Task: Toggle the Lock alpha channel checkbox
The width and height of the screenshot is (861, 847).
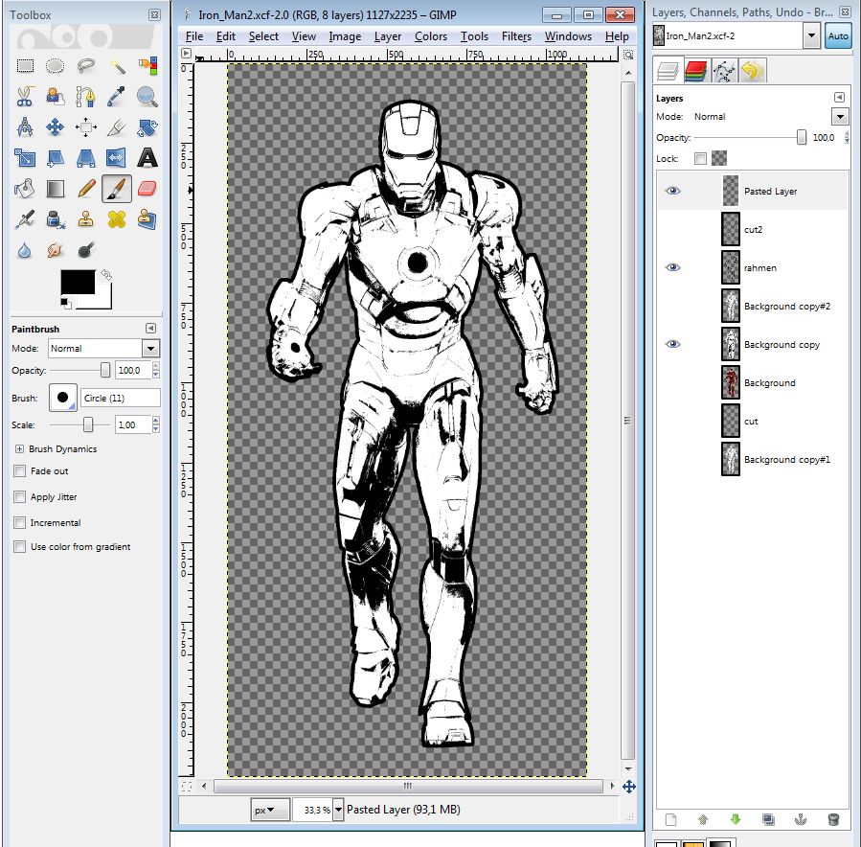Action: [700, 159]
